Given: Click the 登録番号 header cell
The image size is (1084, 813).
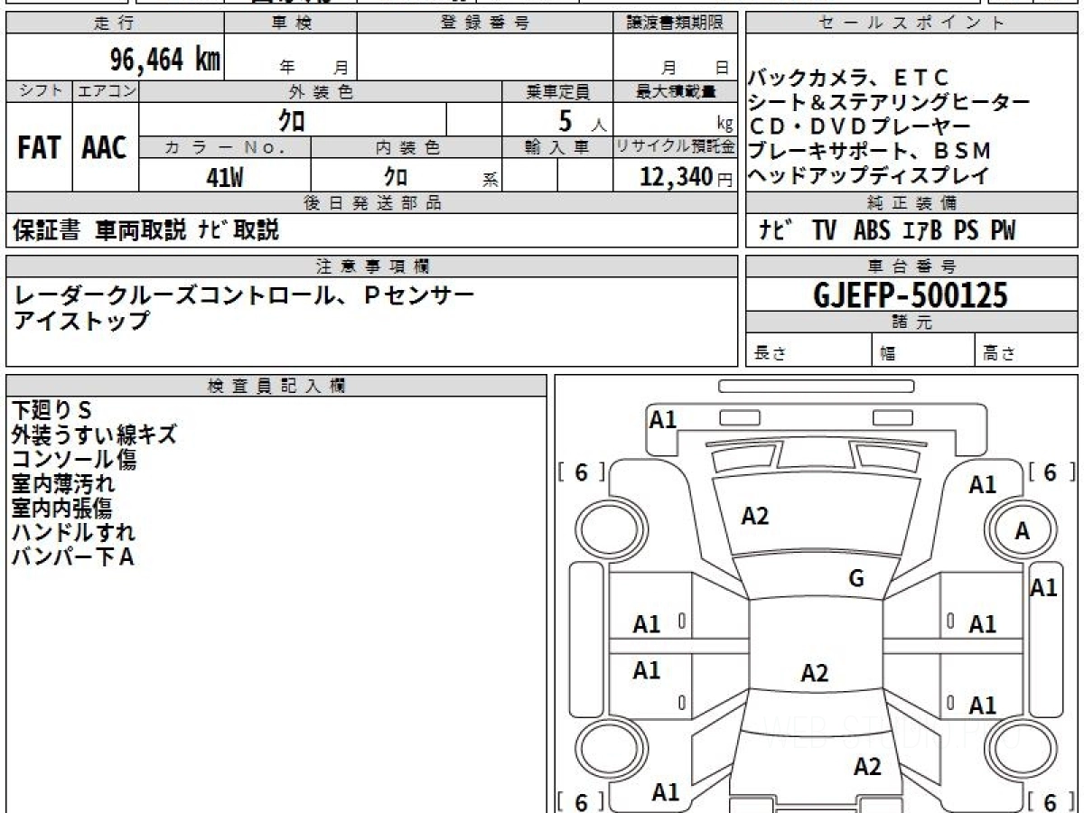Looking at the screenshot, I should tap(485, 23).
